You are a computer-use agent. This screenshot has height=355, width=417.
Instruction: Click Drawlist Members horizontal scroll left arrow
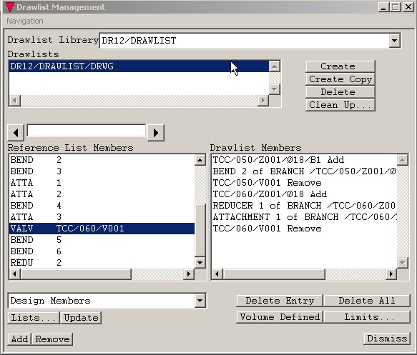(x=217, y=274)
